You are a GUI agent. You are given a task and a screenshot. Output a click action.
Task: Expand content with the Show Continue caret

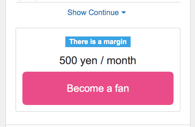click(124, 13)
